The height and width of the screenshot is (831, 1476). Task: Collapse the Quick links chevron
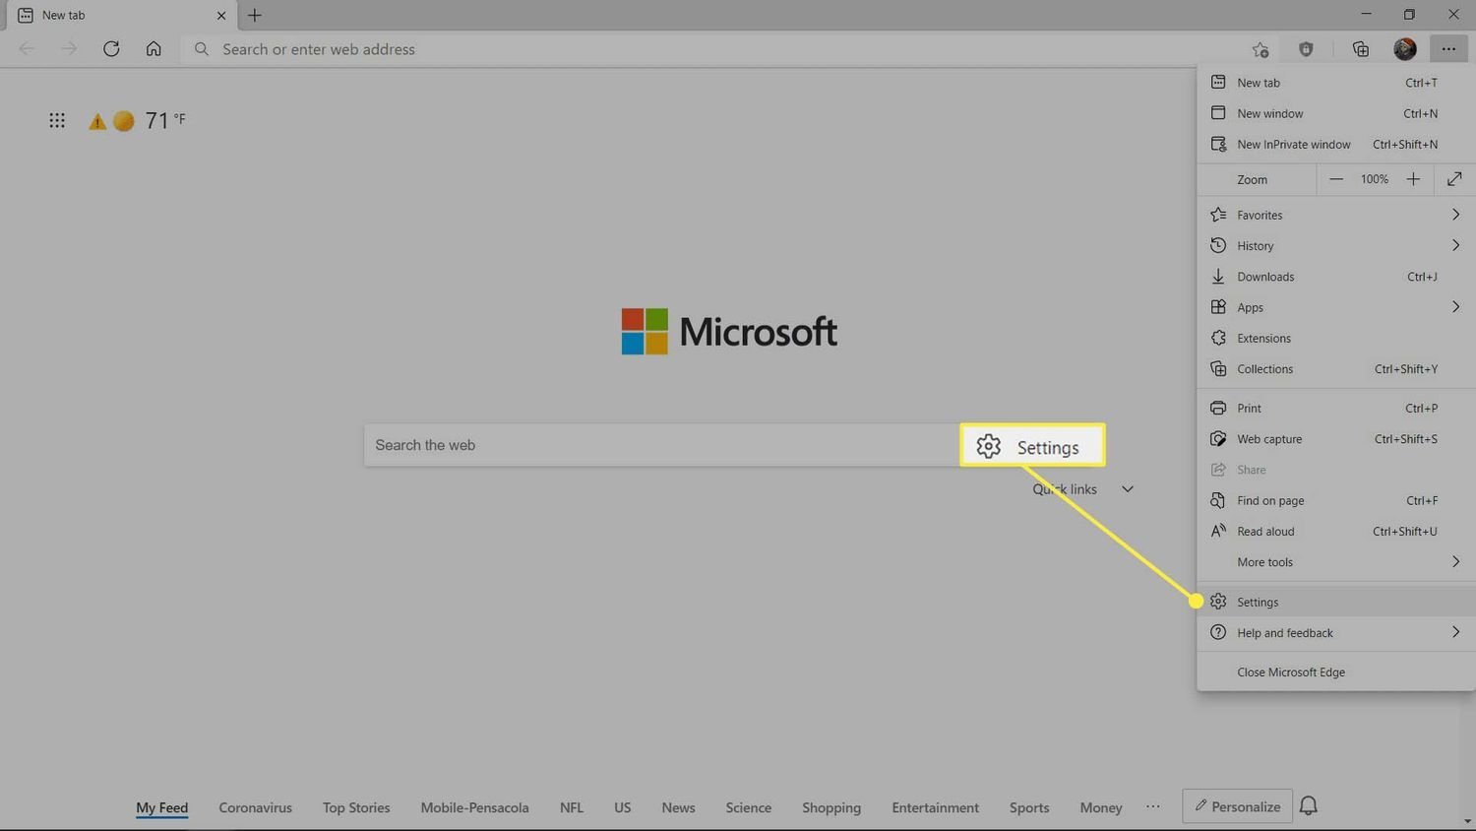click(x=1128, y=489)
